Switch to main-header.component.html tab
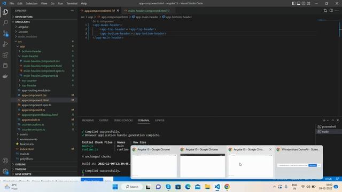342x192 pixels. [147, 11]
